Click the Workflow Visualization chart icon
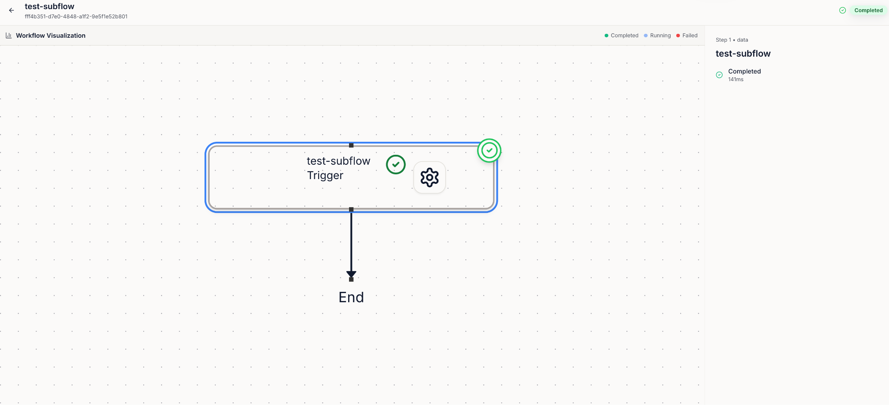 [9, 36]
